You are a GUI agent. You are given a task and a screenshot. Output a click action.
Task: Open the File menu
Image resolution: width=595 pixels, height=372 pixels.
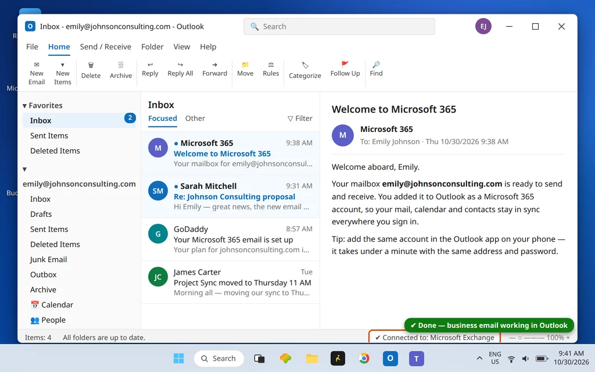[x=32, y=46]
